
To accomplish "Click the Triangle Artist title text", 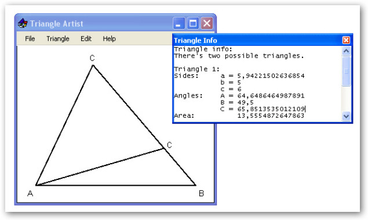I will [57, 23].
